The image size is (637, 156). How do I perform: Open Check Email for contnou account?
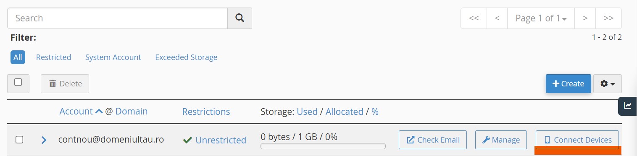pyautogui.click(x=433, y=140)
